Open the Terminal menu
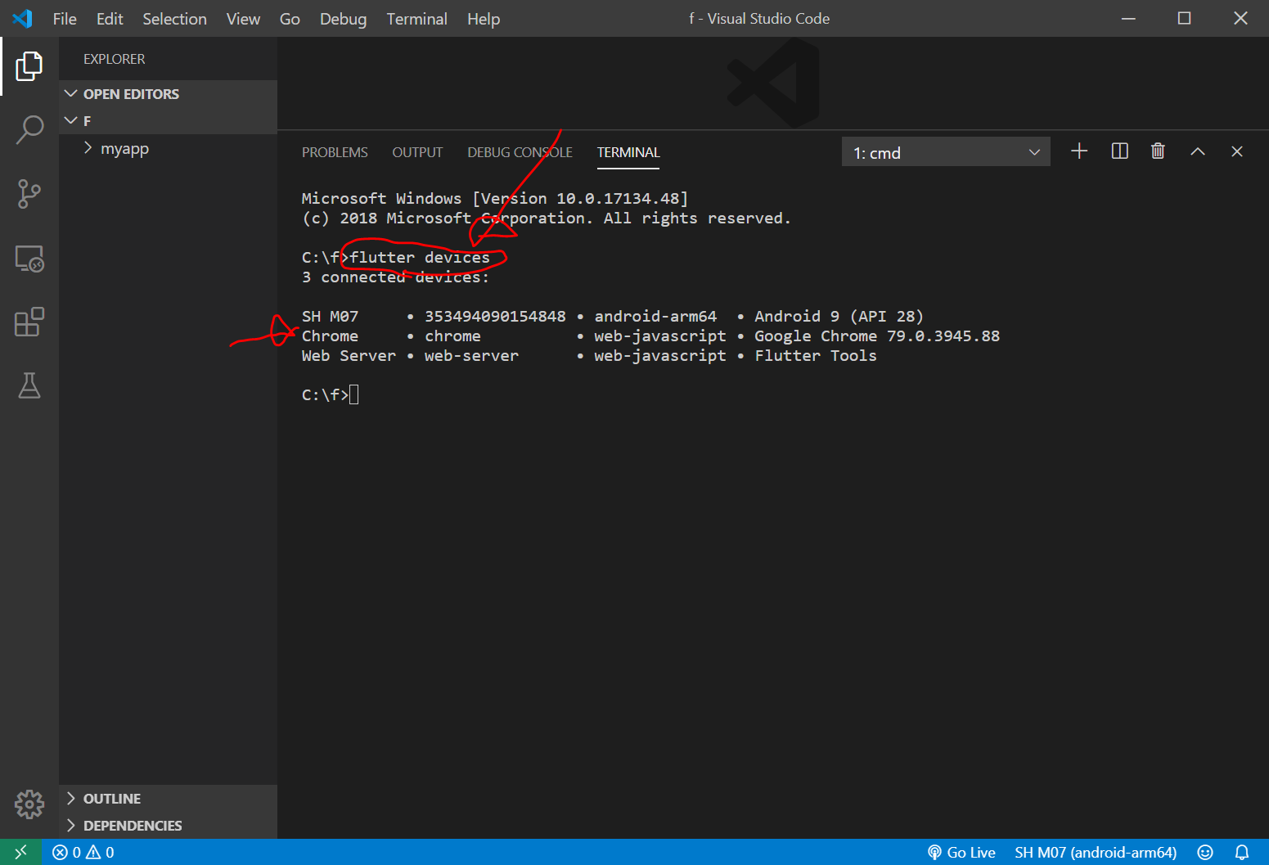The height and width of the screenshot is (865, 1269). pyautogui.click(x=416, y=19)
